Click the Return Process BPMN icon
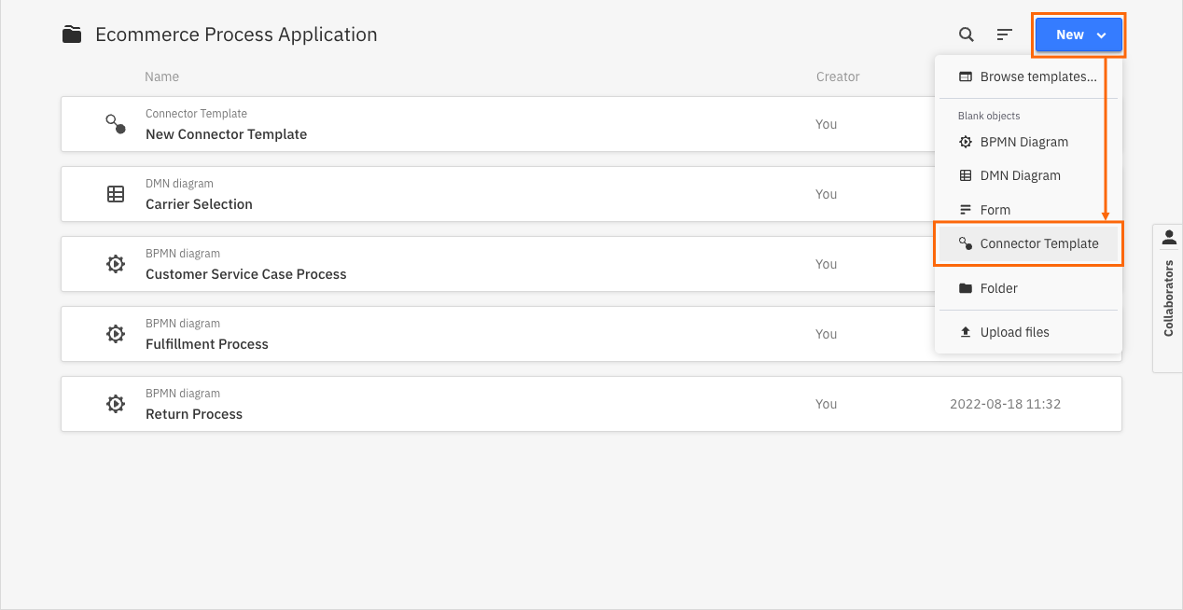Image resolution: width=1183 pixels, height=610 pixels. point(116,404)
